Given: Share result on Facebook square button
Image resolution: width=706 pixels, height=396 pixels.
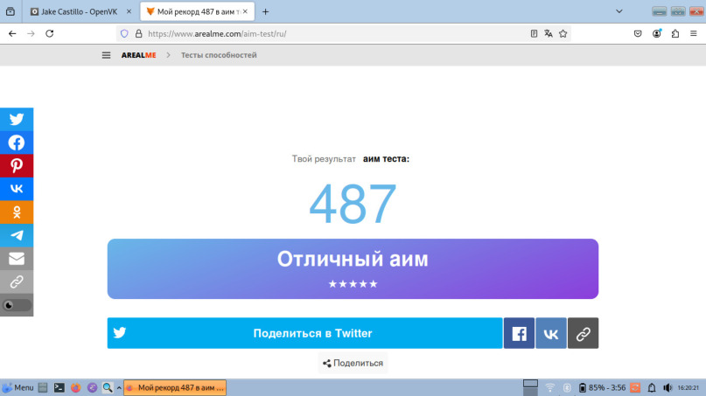Looking at the screenshot, I should 519,333.
